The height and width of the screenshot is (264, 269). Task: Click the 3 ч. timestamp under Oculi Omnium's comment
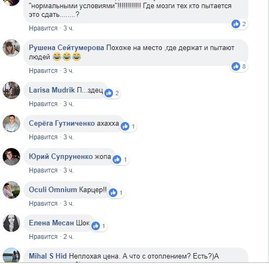(x=68, y=204)
